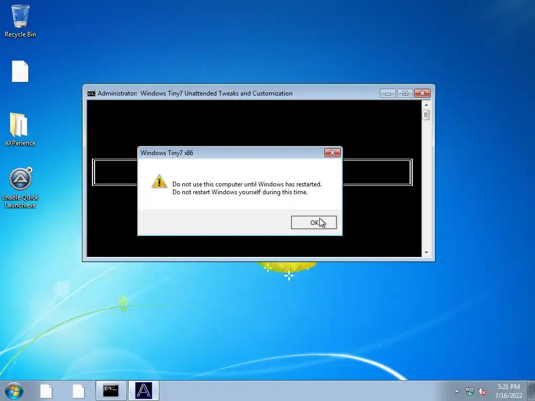Click OK in the Windows Tiny7 x86 dialog
The height and width of the screenshot is (401, 535).
[313, 222]
